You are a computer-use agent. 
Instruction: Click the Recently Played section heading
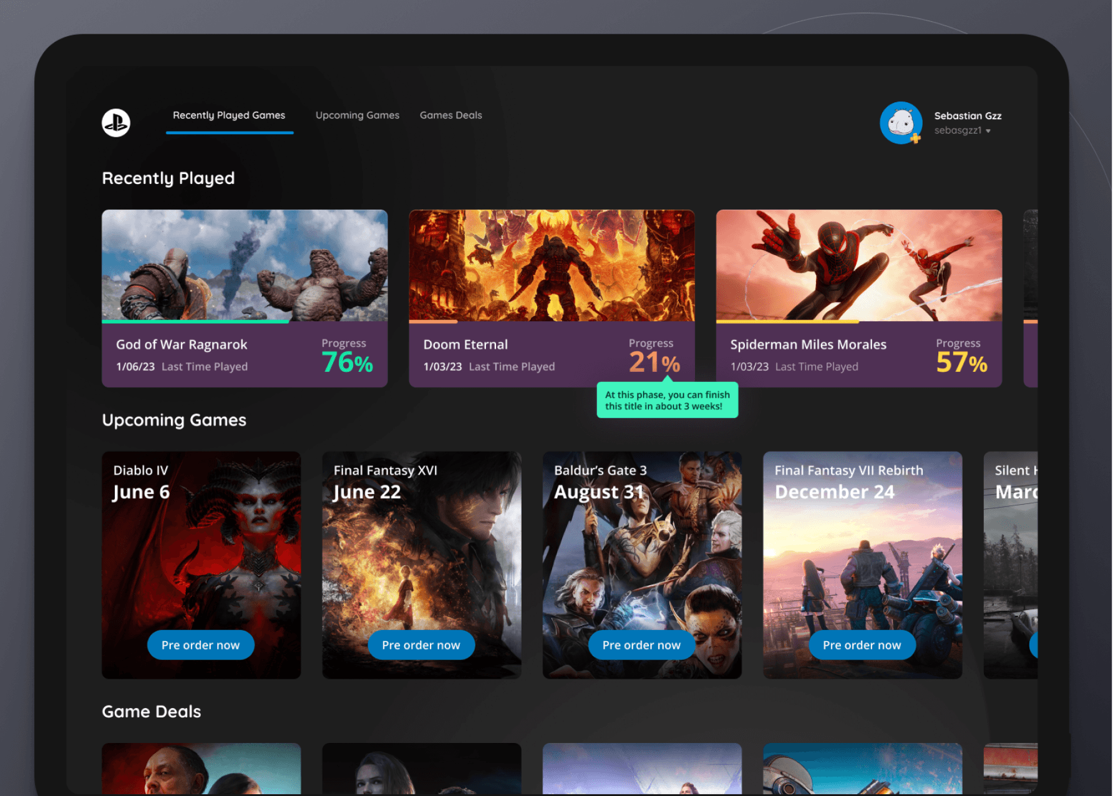click(168, 178)
